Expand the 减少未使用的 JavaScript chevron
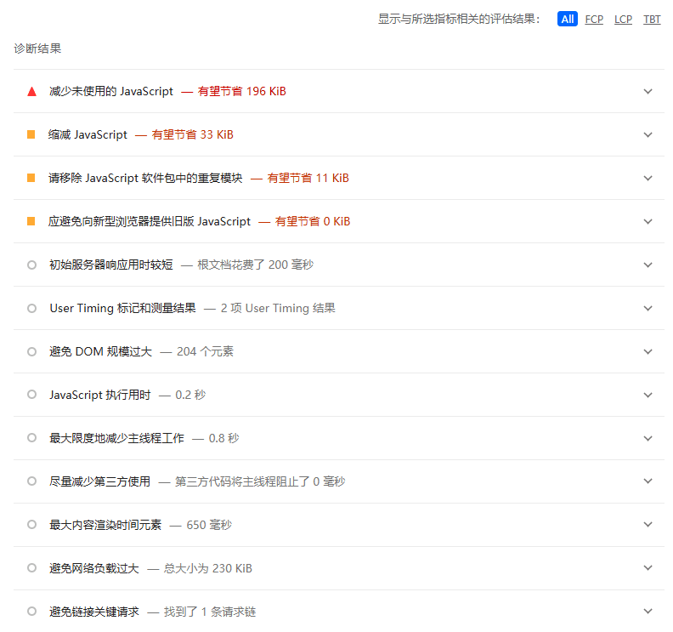The image size is (673, 632). point(648,91)
